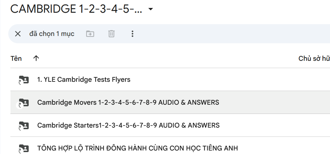The height and width of the screenshot is (154, 330).
Task: Click shared folder icon for Cambridge Movers
Action: (24, 103)
